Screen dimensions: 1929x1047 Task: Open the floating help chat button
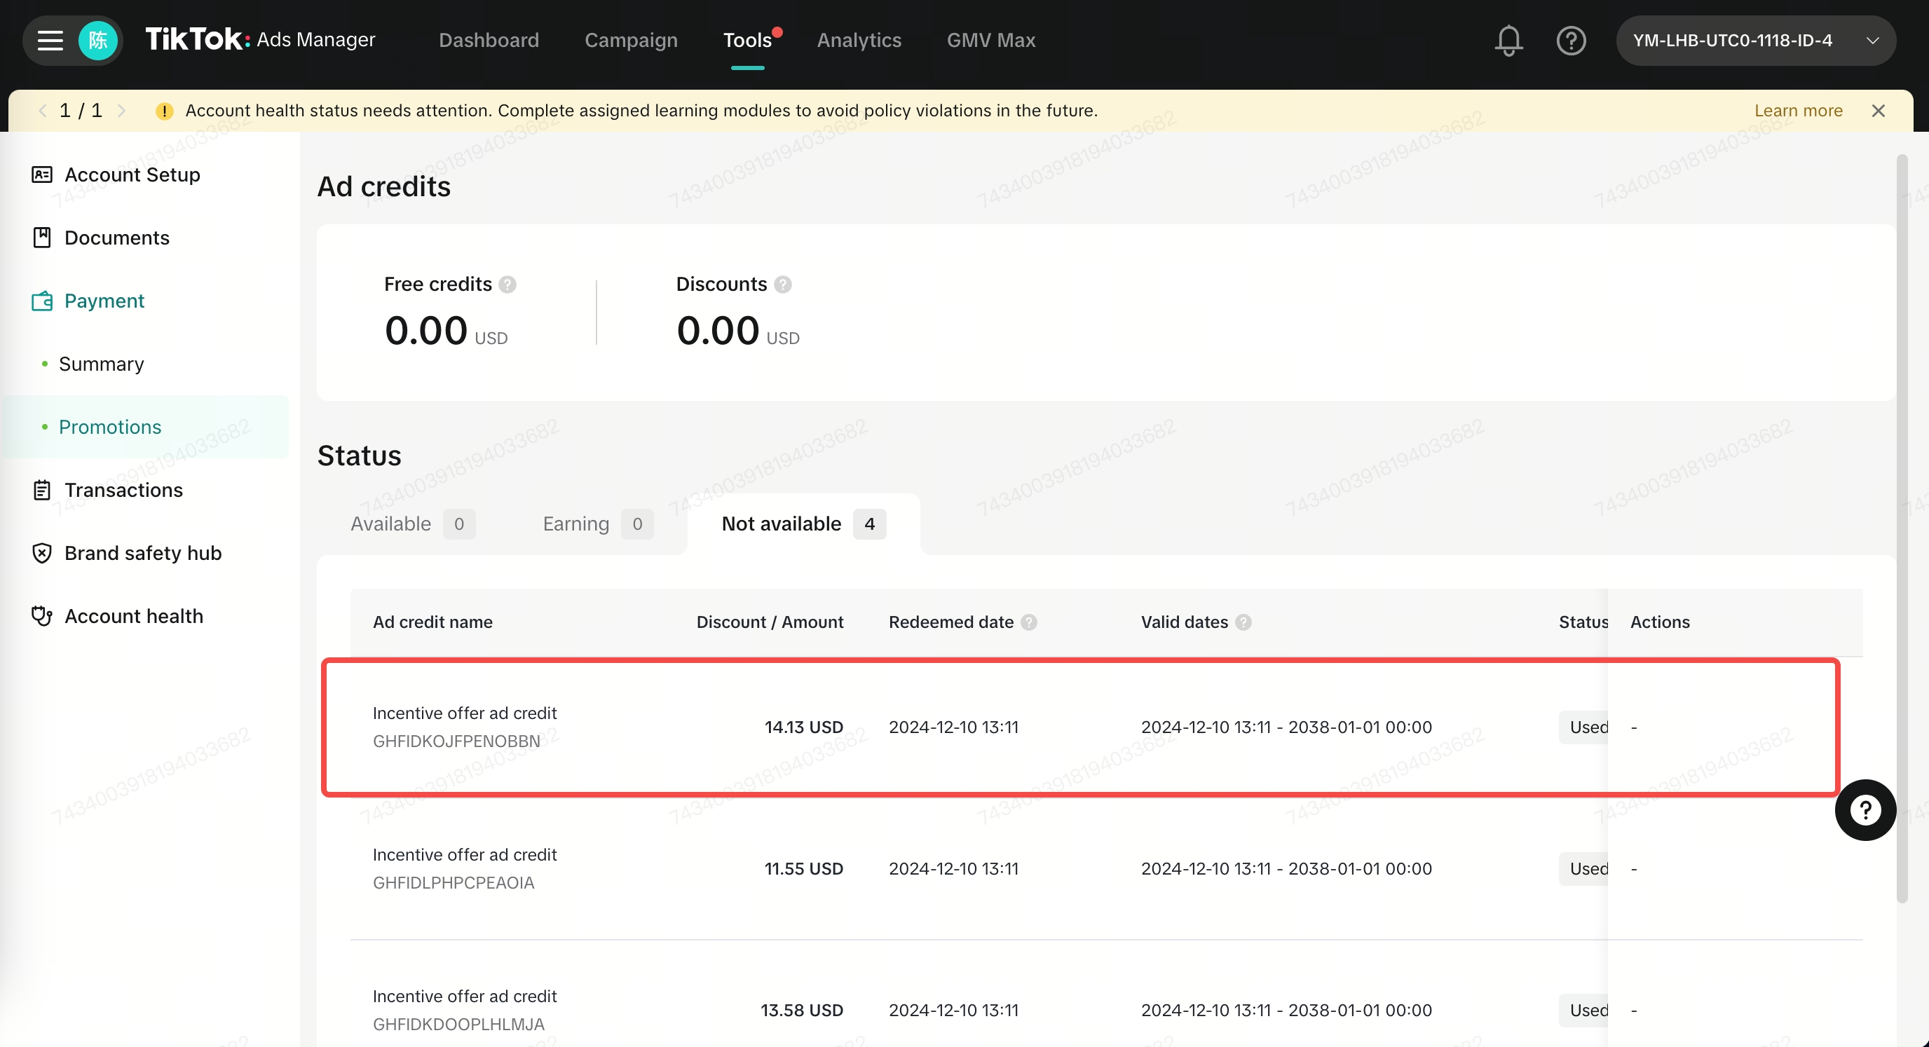pos(1865,809)
